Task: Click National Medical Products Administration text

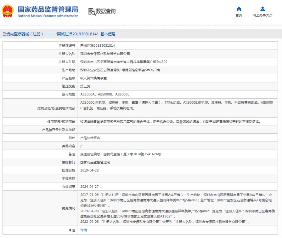Action: click(x=48, y=16)
